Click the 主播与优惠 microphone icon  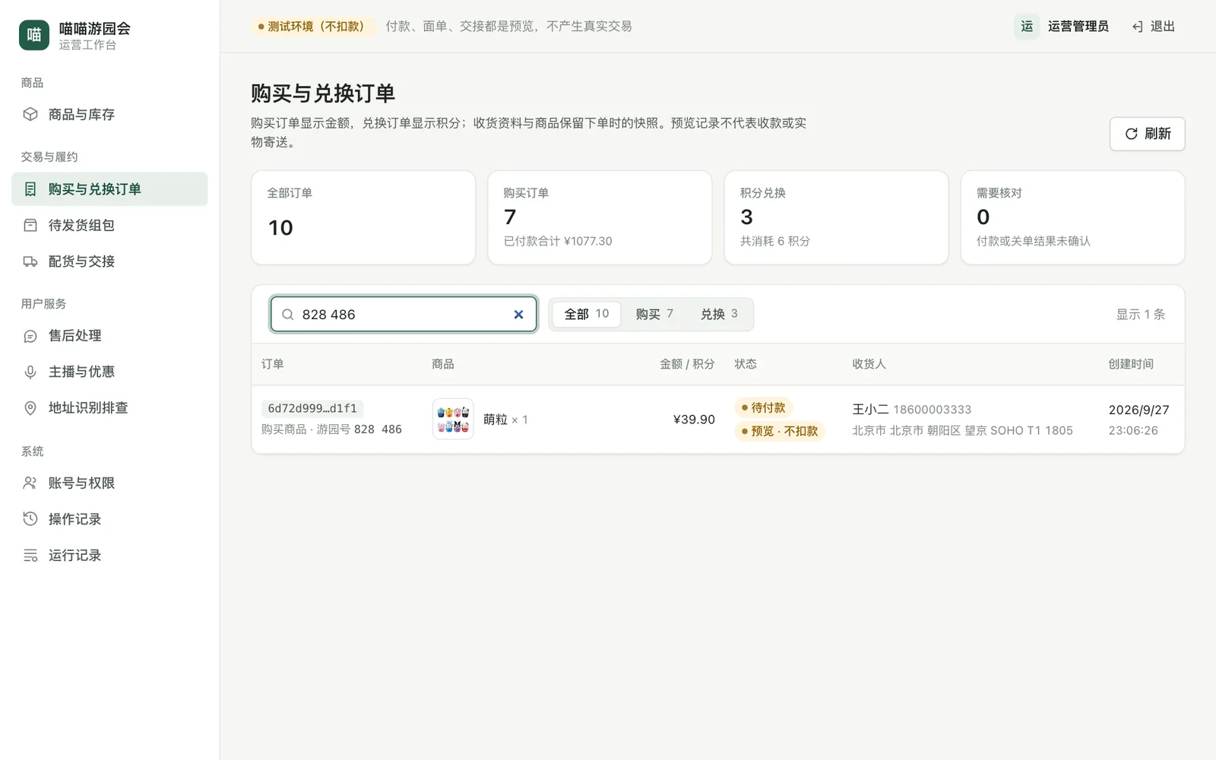(30, 372)
